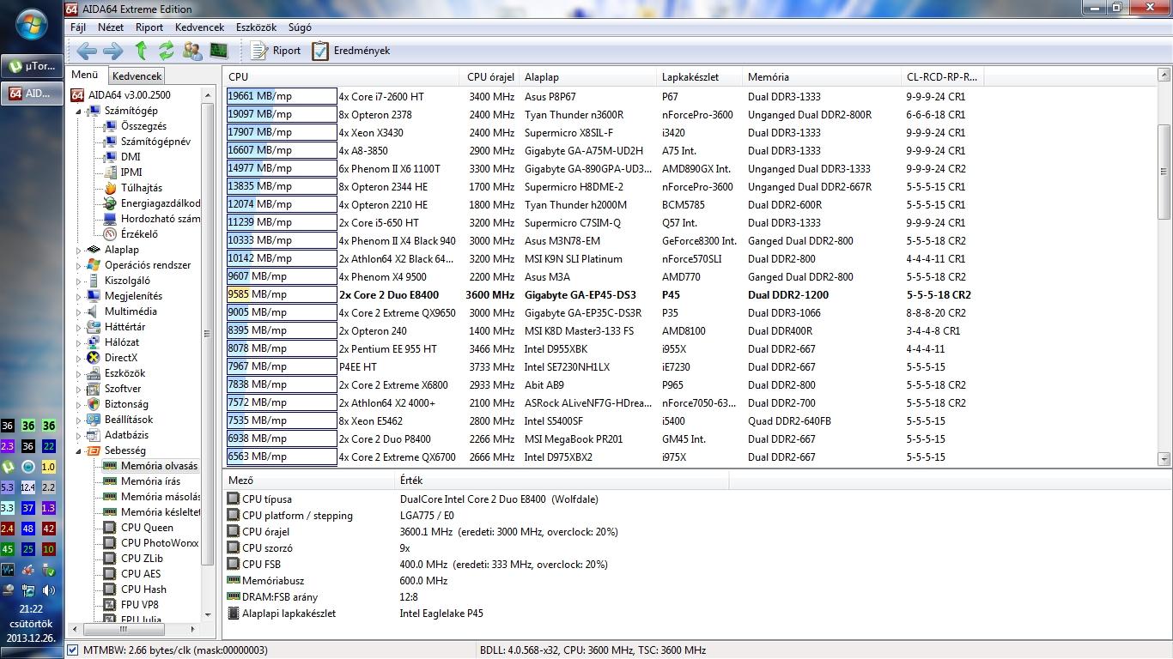Expand the Kiszolgáló tree node
The height and width of the screenshot is (659, 1173).
coord(78,281)
